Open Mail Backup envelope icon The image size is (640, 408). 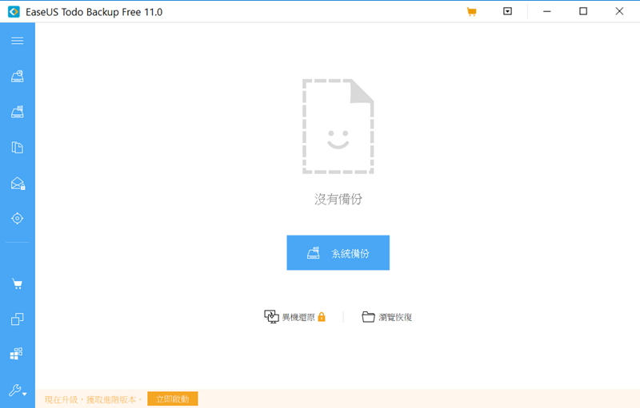(18, 184)
